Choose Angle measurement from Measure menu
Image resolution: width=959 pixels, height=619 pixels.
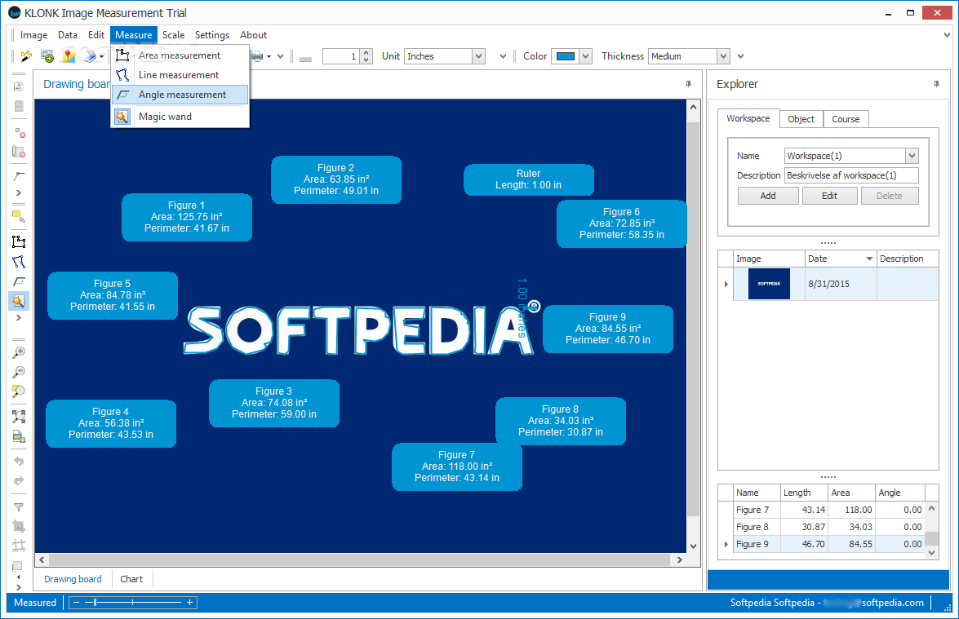coord(180,95)
